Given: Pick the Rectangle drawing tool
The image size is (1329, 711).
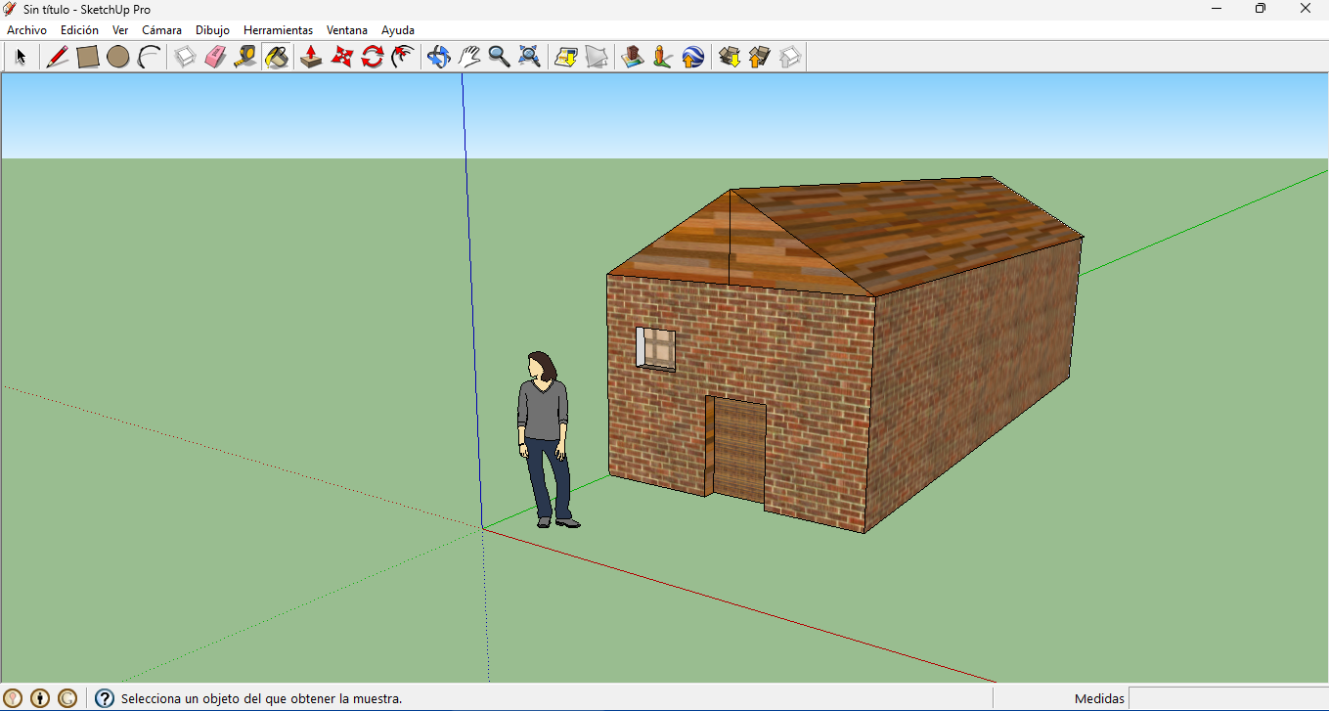Looking at the screenshot, I should 88,57.
